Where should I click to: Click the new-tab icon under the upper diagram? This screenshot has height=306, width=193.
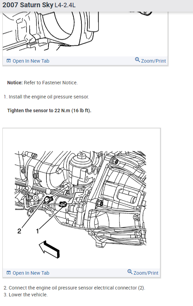pos(9,61)
